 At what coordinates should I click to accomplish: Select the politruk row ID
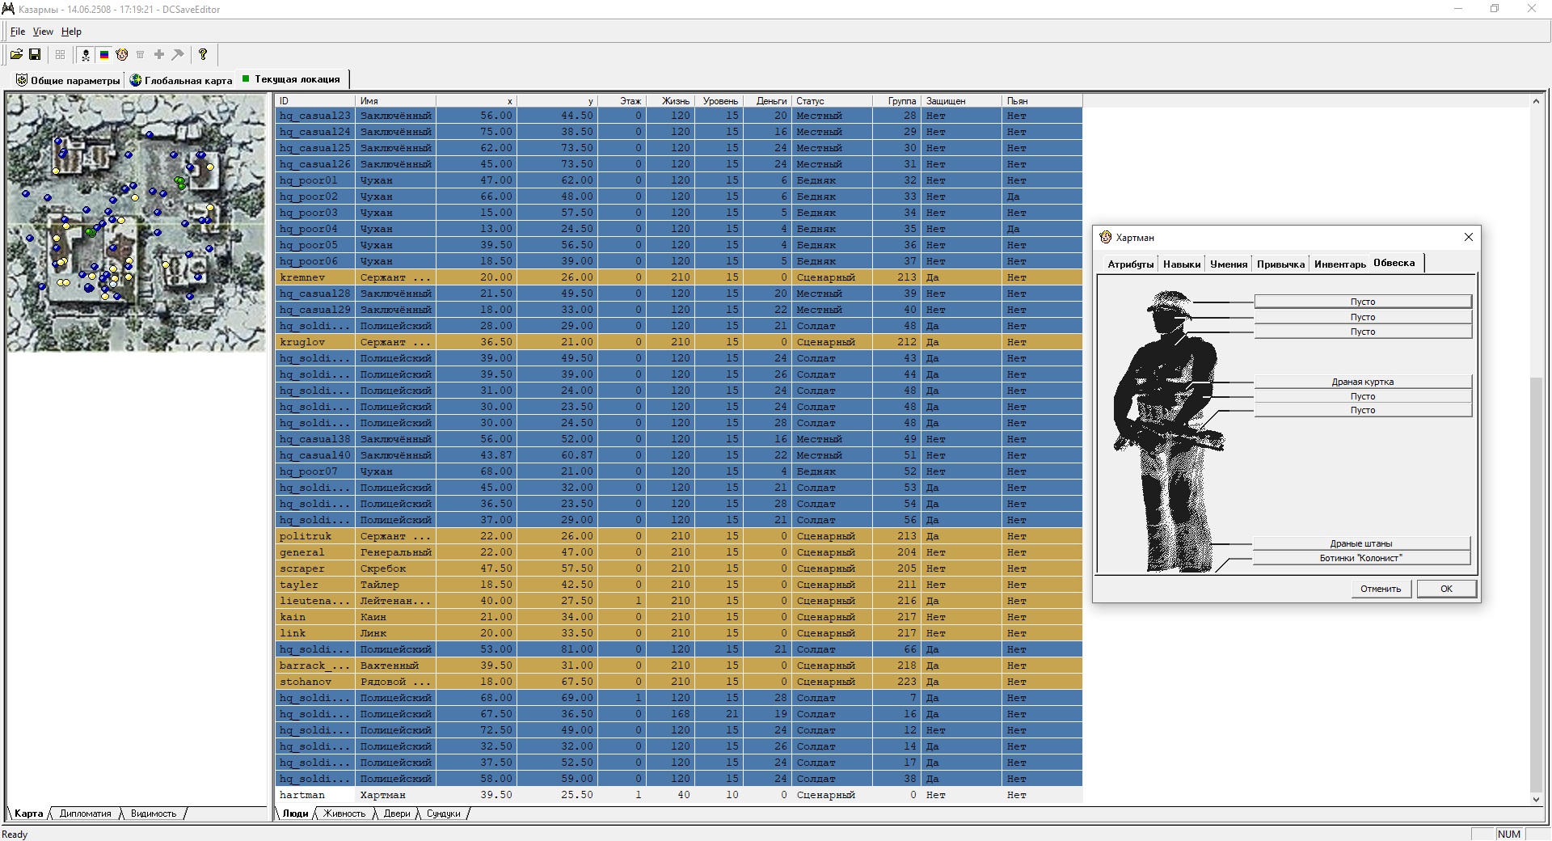tap(315, 536)
